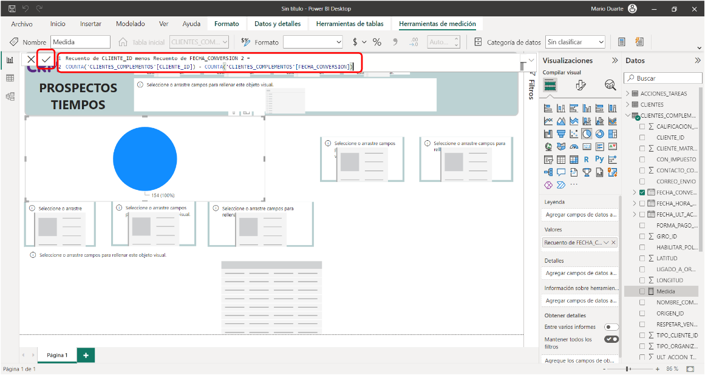This screenshot has width=705, height=375.
Task: Select the pie chart visualization type
Action: click(x=587, y=134)
